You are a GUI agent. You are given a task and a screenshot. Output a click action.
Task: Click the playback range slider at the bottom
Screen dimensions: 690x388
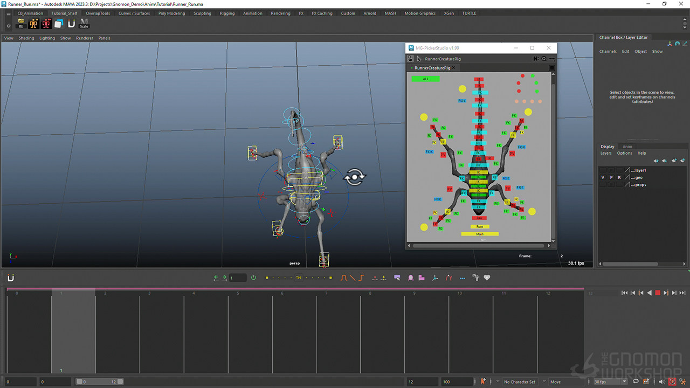coord(100,381)
